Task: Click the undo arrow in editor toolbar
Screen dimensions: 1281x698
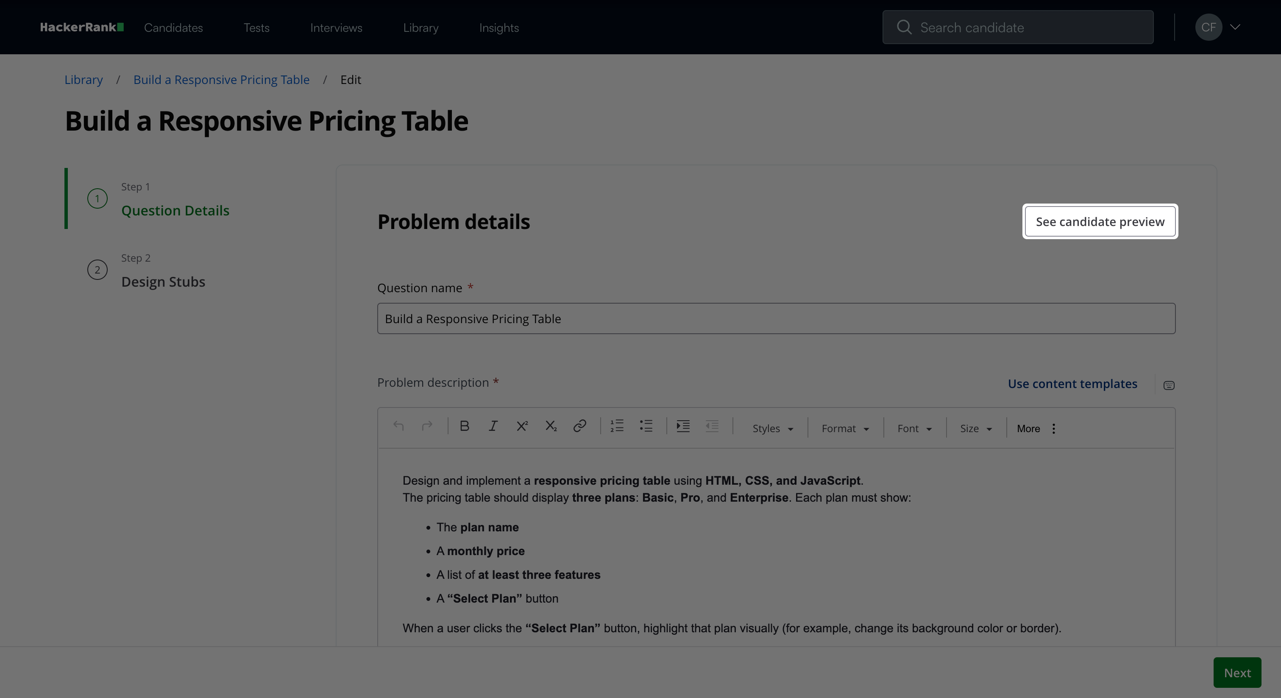Action: pyautogui.click(x=398, y=426)
